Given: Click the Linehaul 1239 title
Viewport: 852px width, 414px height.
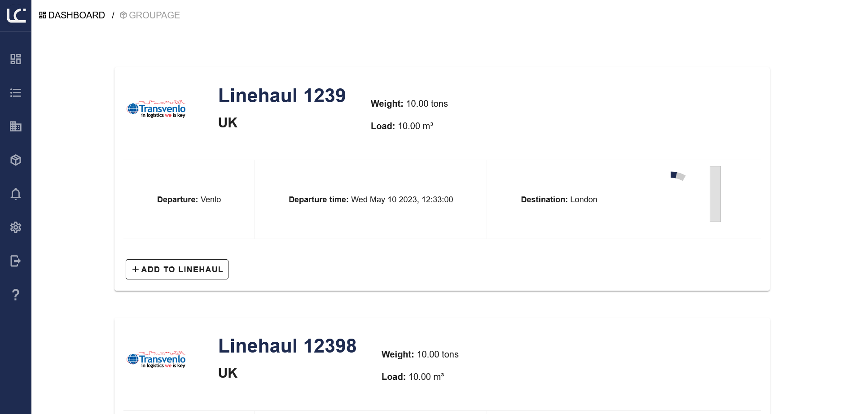Looking at the screenshot, I should [x=282, y=96].
